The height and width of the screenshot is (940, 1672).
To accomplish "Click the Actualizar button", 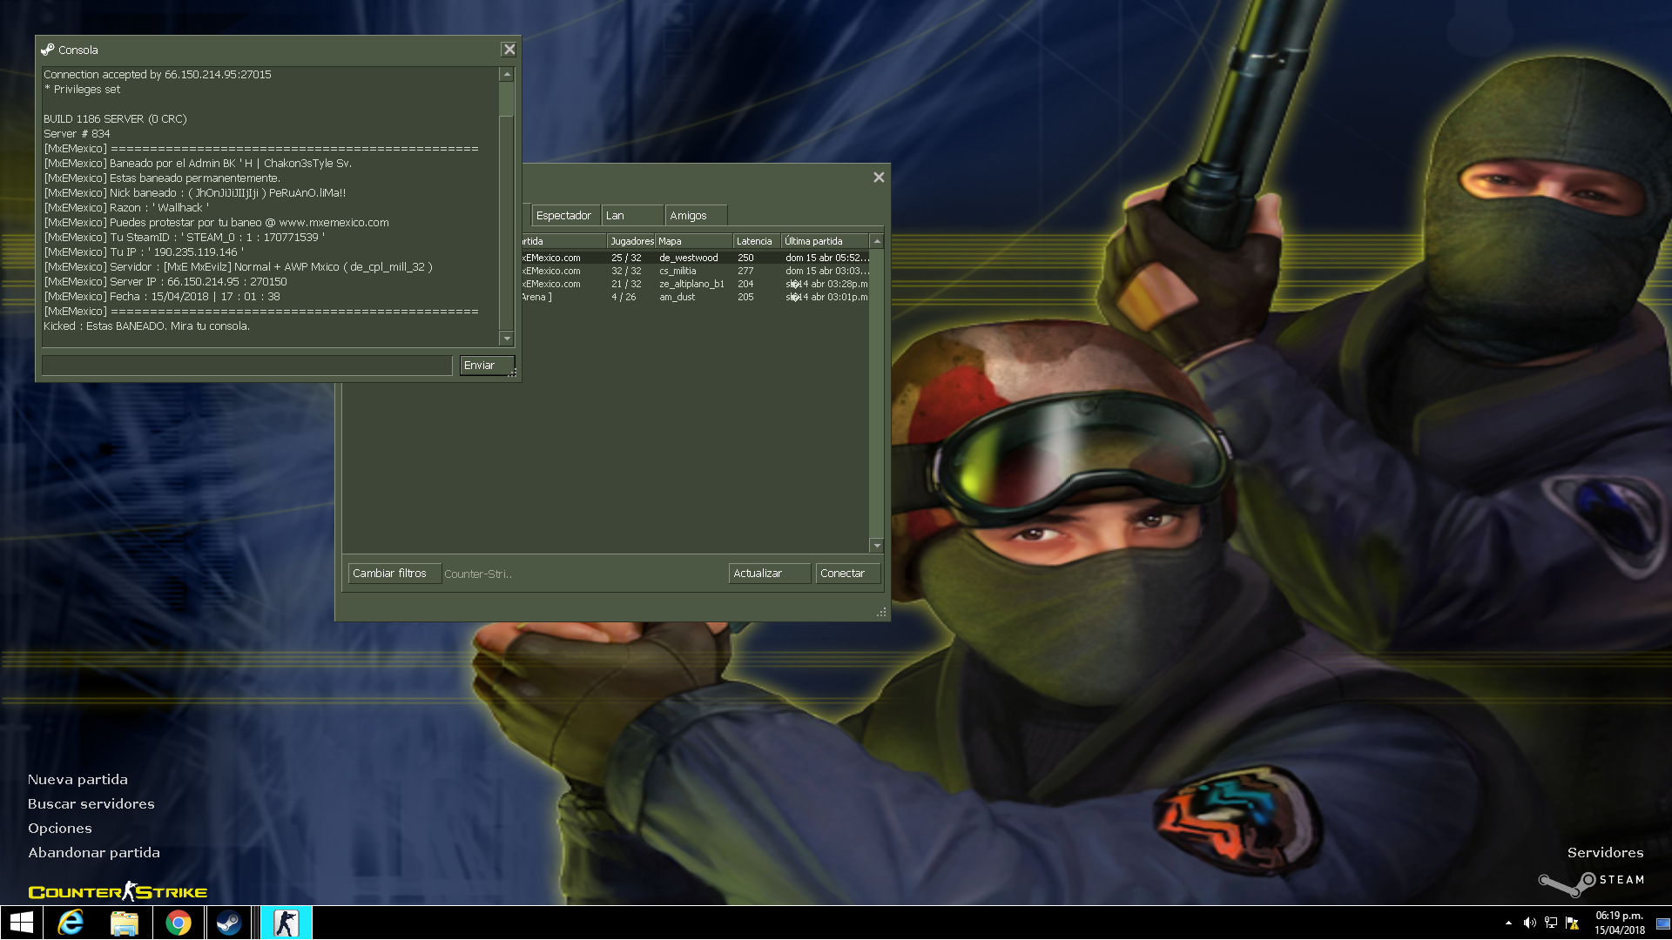I will (x=770, y=574).
